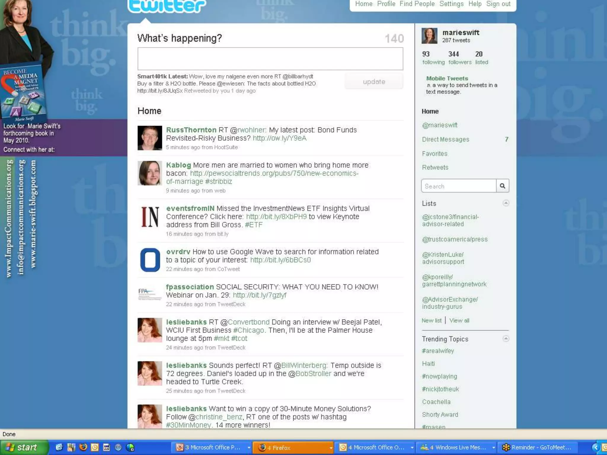The image size is (607, 455).
Task: Open the #ETF hashtag
Action: point(254,225)
